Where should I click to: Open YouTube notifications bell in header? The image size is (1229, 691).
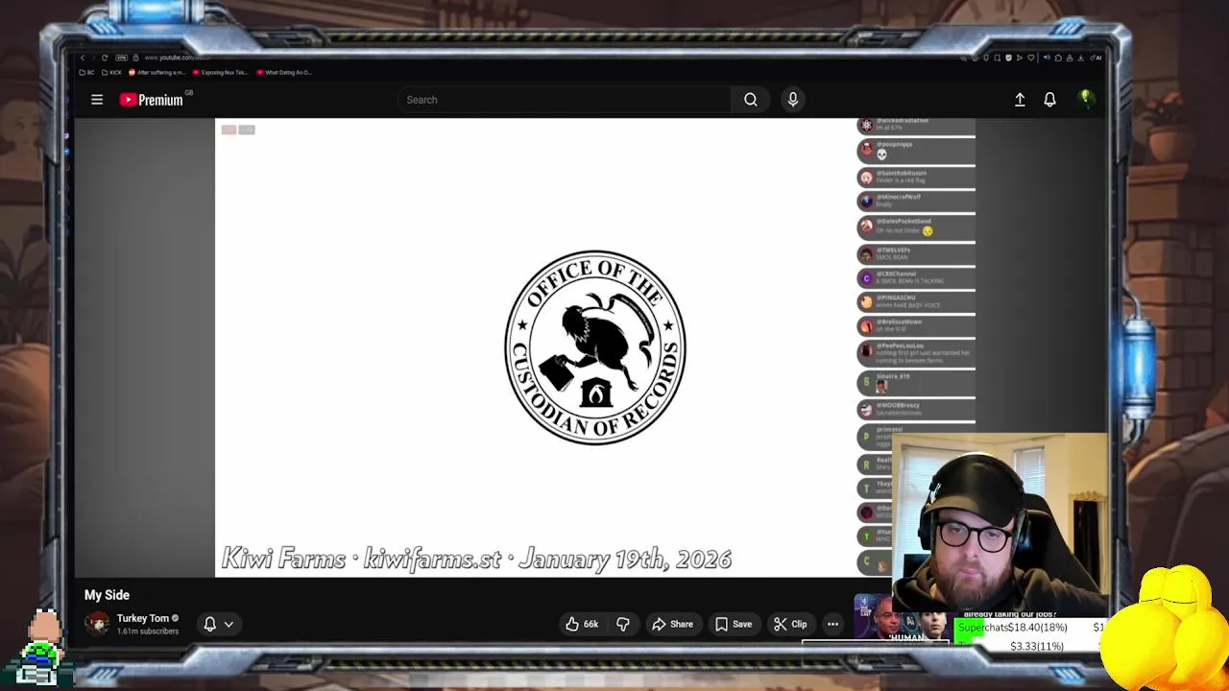tap(1049, 100)
